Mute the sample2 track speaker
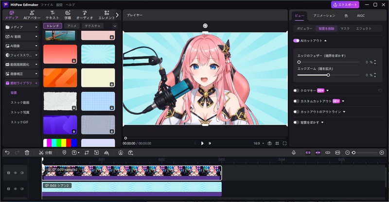This screenshot has height=202, width=389. tap(22, 173)
